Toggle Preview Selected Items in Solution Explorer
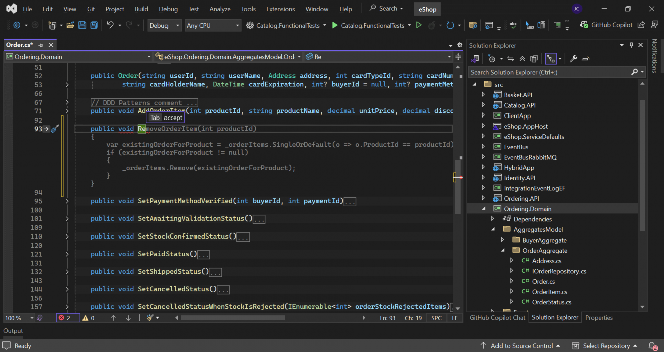The image size is (664, 352). [x=534, y=59]
